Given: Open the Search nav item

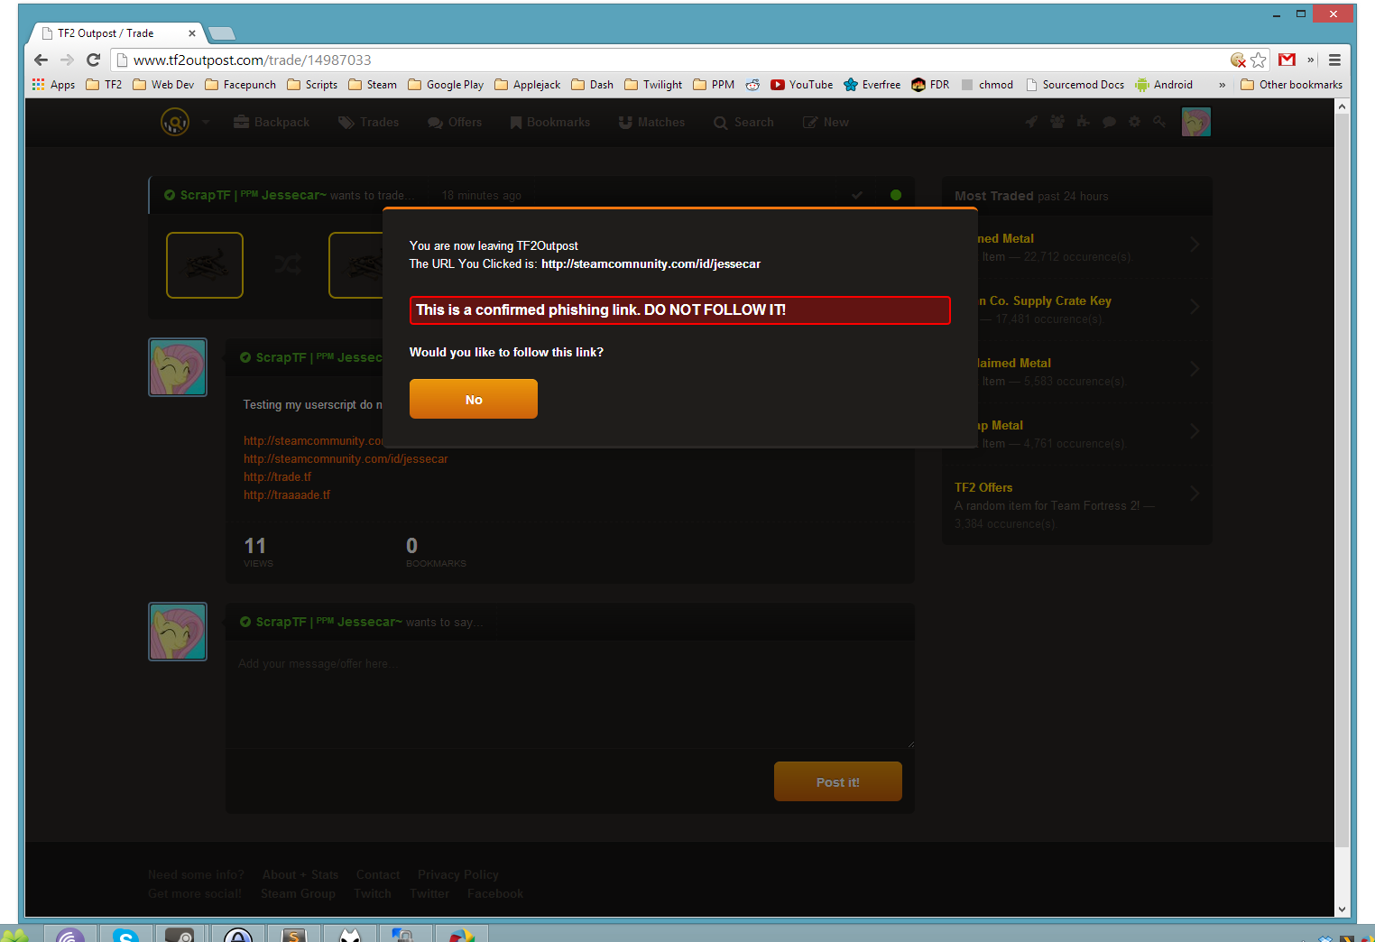Looking at the screenshot, I should 743,122.
